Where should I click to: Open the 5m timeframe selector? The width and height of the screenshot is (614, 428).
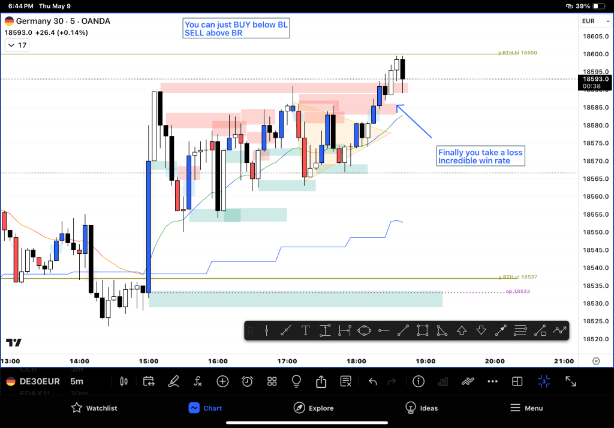77,381
